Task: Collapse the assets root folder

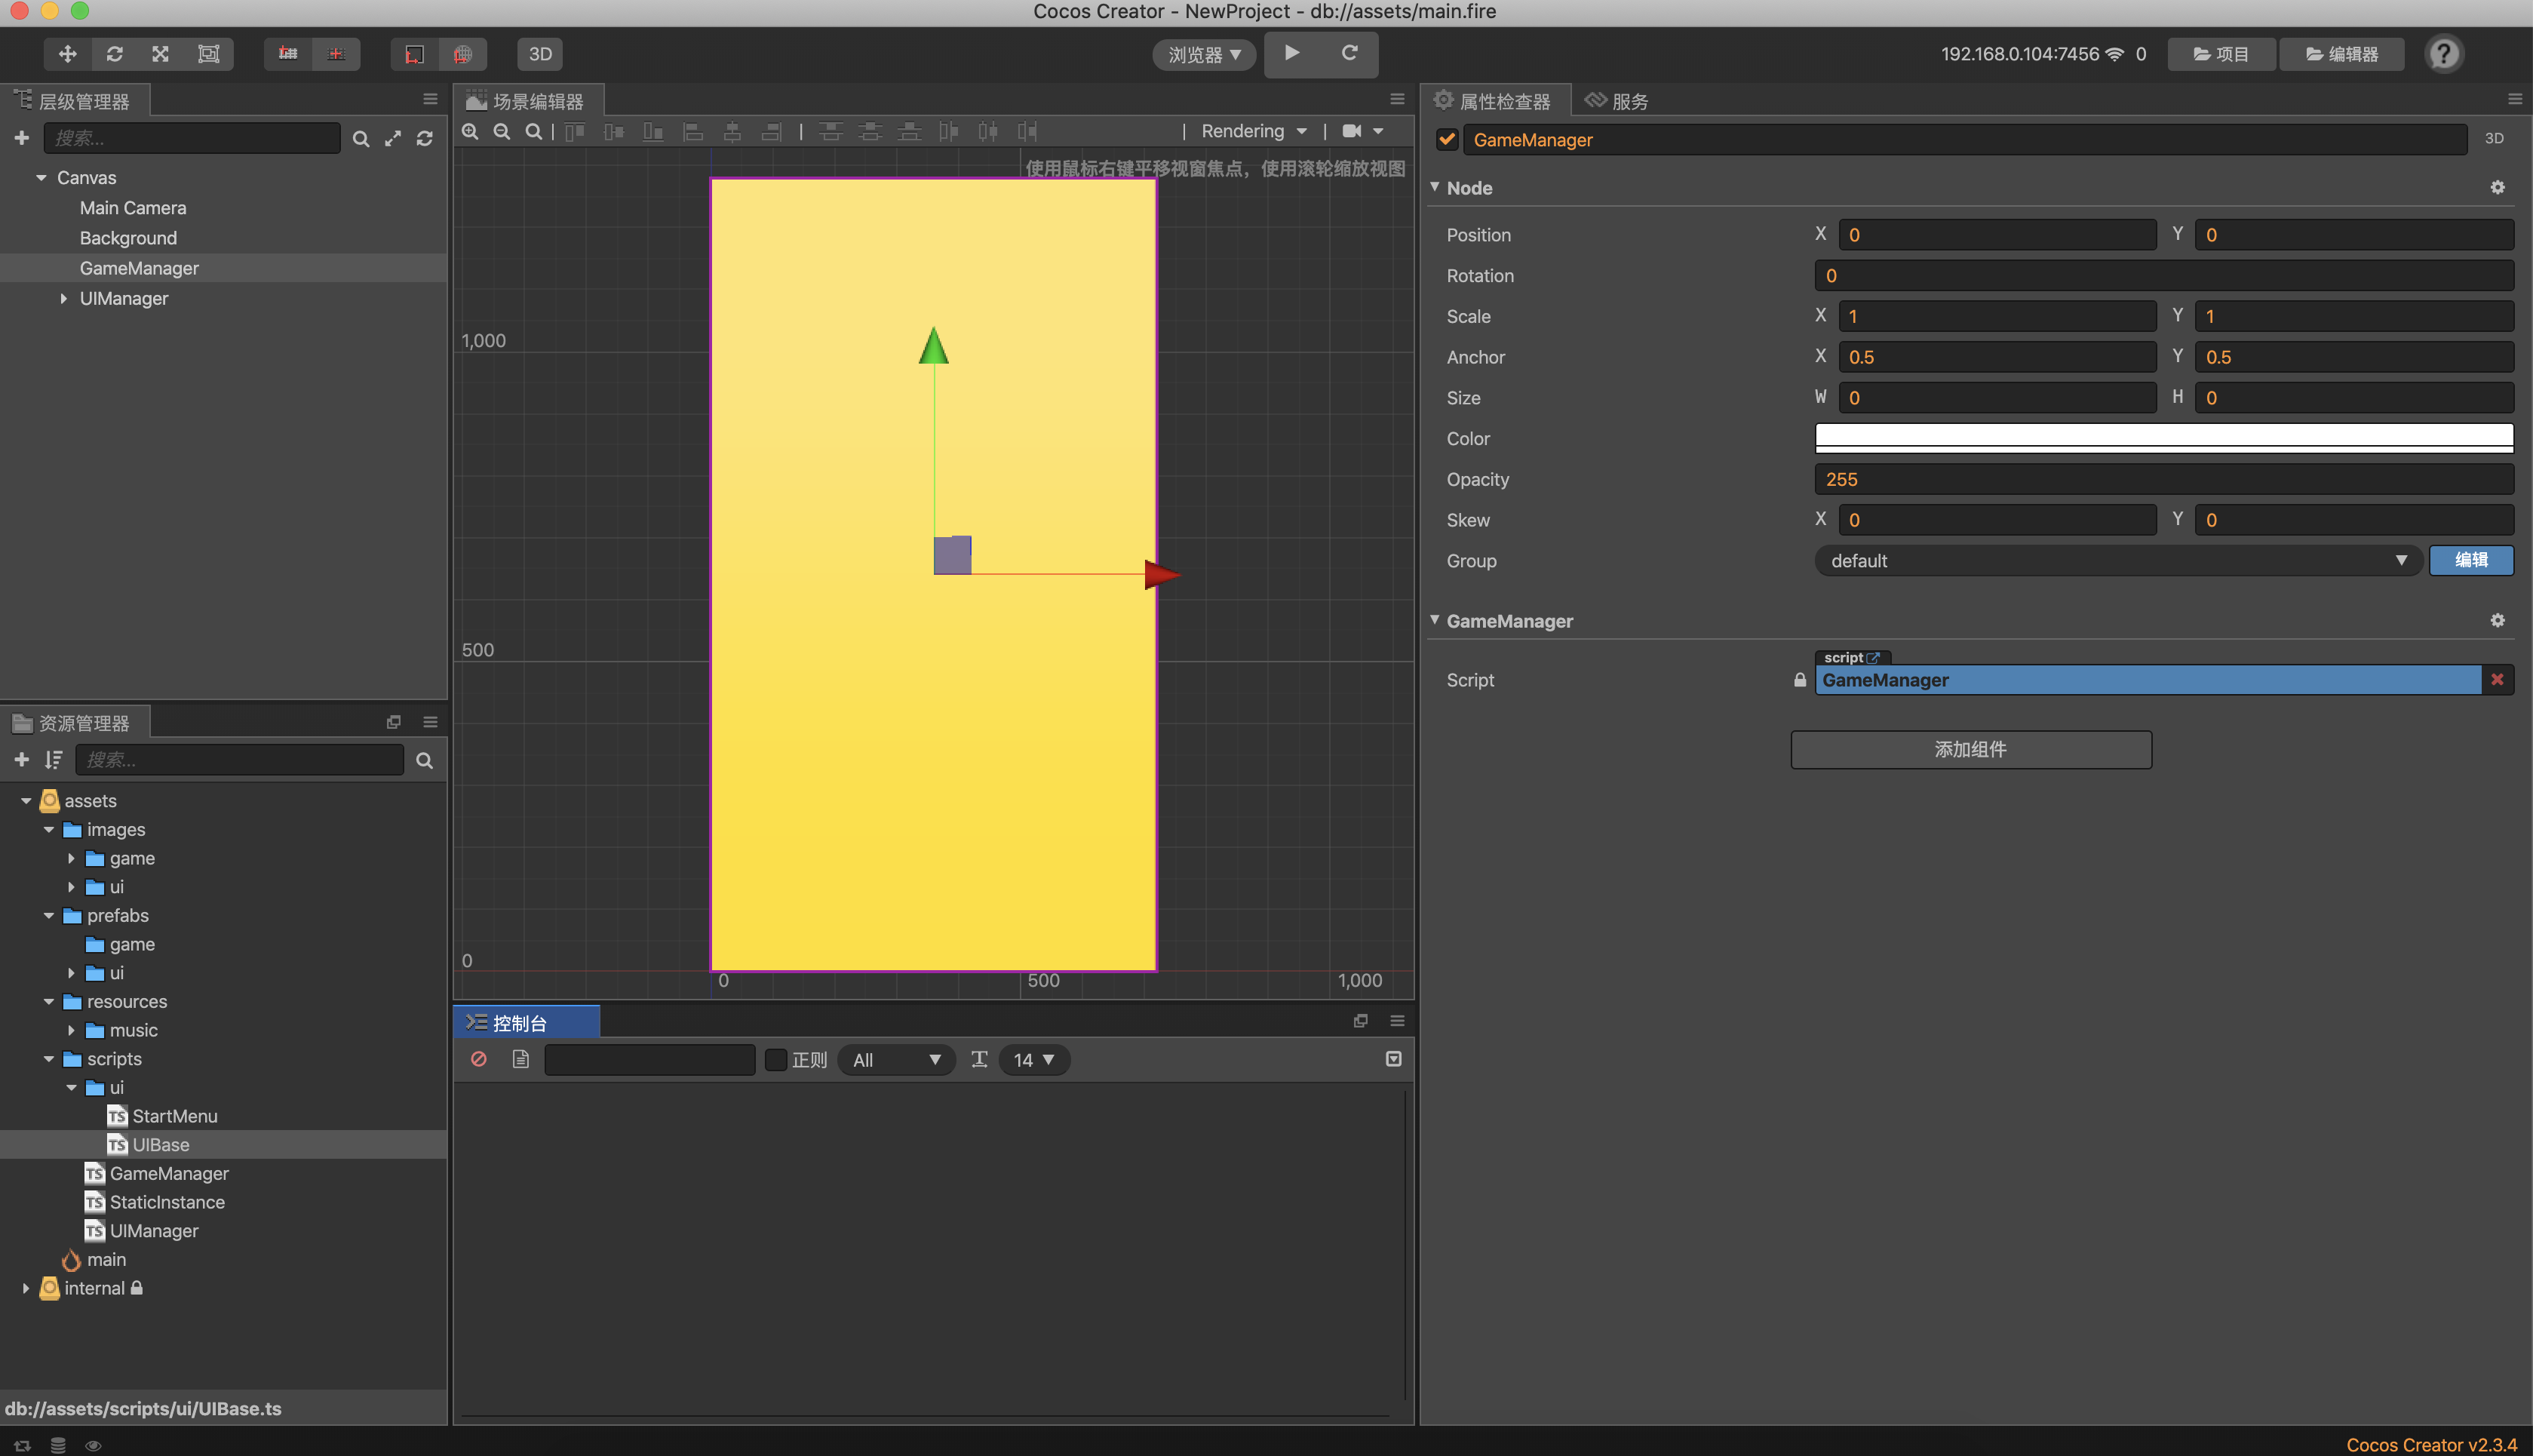Action: point(26,801)
